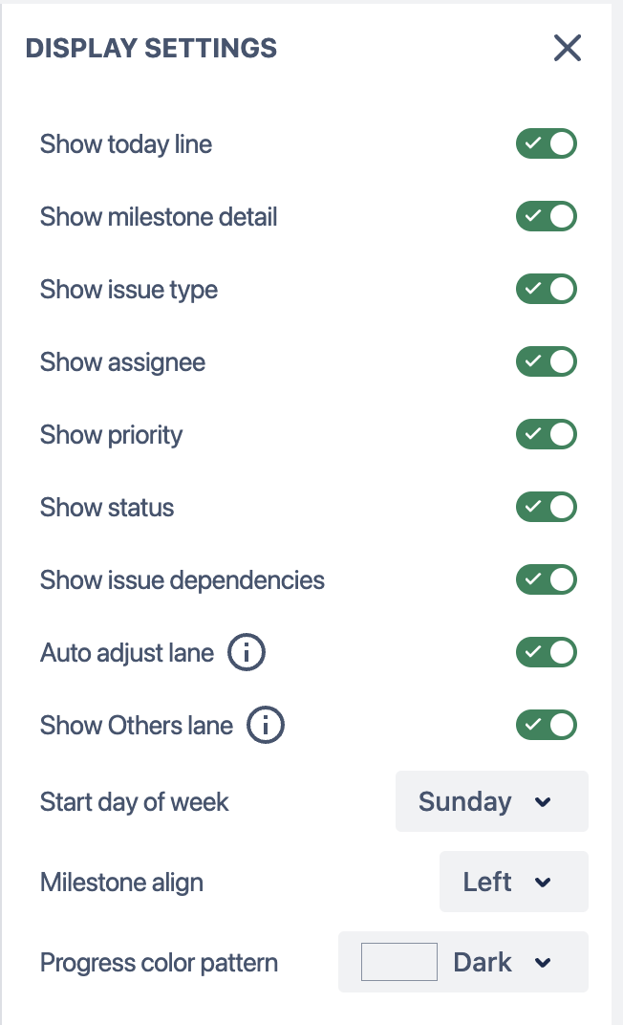This screenshot has height=1025, width=623.
Task: Click the chevron next to Dark
Action: 543,962
